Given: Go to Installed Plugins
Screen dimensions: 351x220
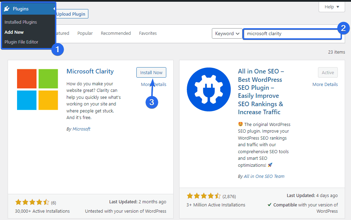Looking at the screenshot, I should point(21,22).
